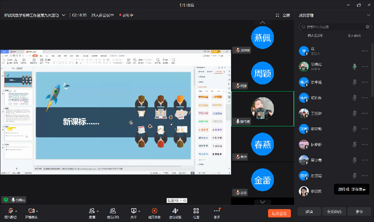Click the Mute All button
The image size is (374, 222).
coord(334,212)
